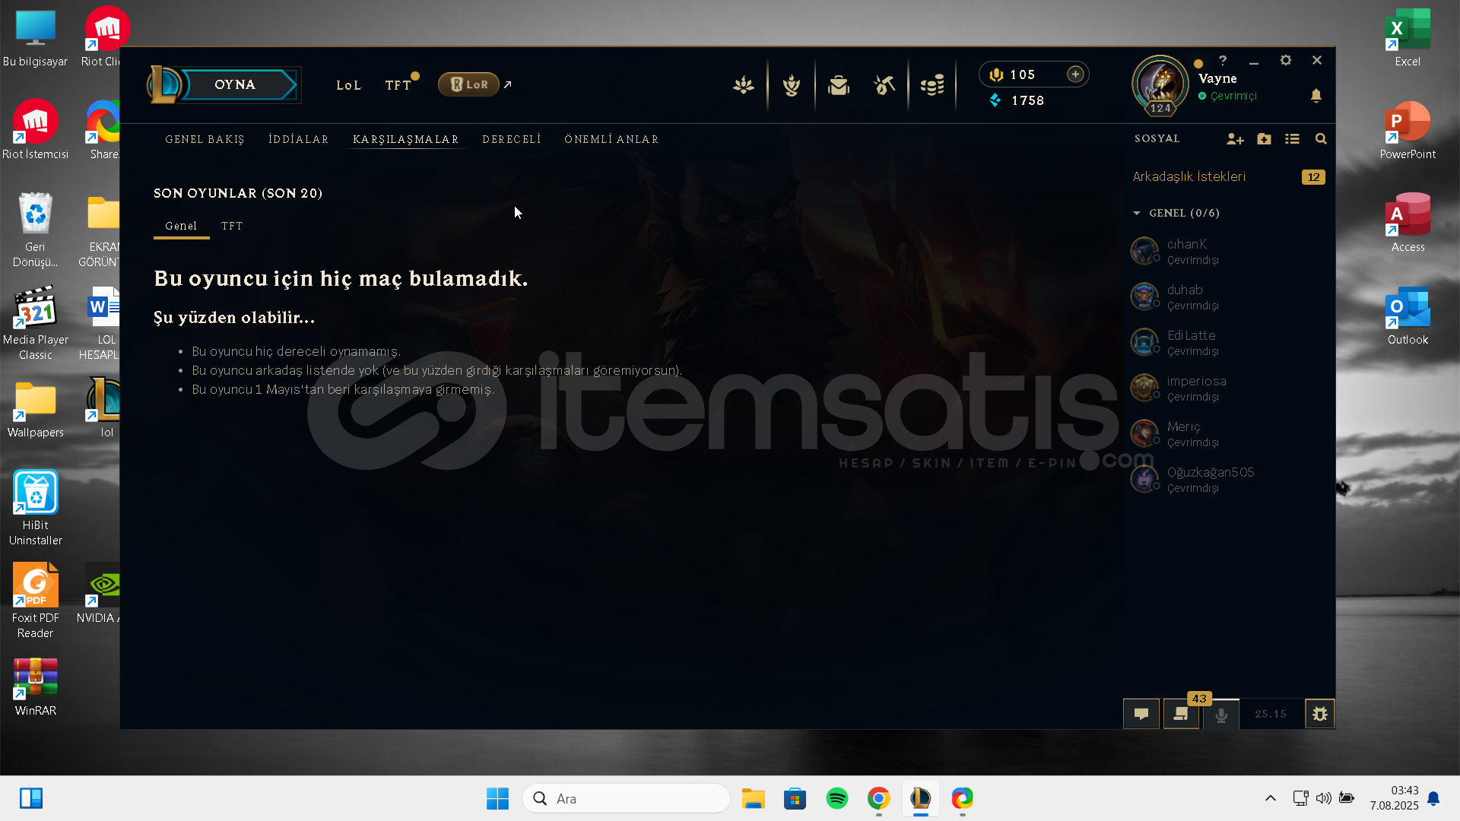The image size is (1460, 821).
Task: Click the 25.15 version label
Action: point(1271,714)
